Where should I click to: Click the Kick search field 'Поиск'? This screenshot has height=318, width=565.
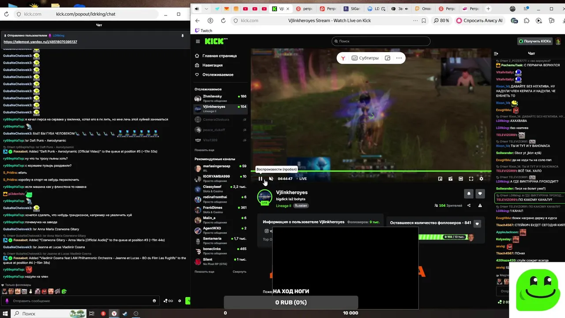click(381, 41)
